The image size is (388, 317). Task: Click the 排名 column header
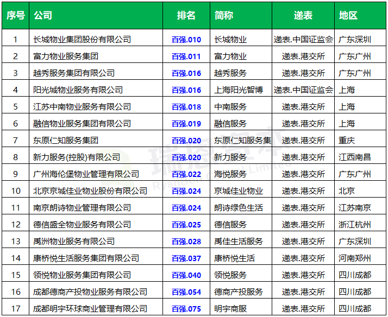point(186,16)
